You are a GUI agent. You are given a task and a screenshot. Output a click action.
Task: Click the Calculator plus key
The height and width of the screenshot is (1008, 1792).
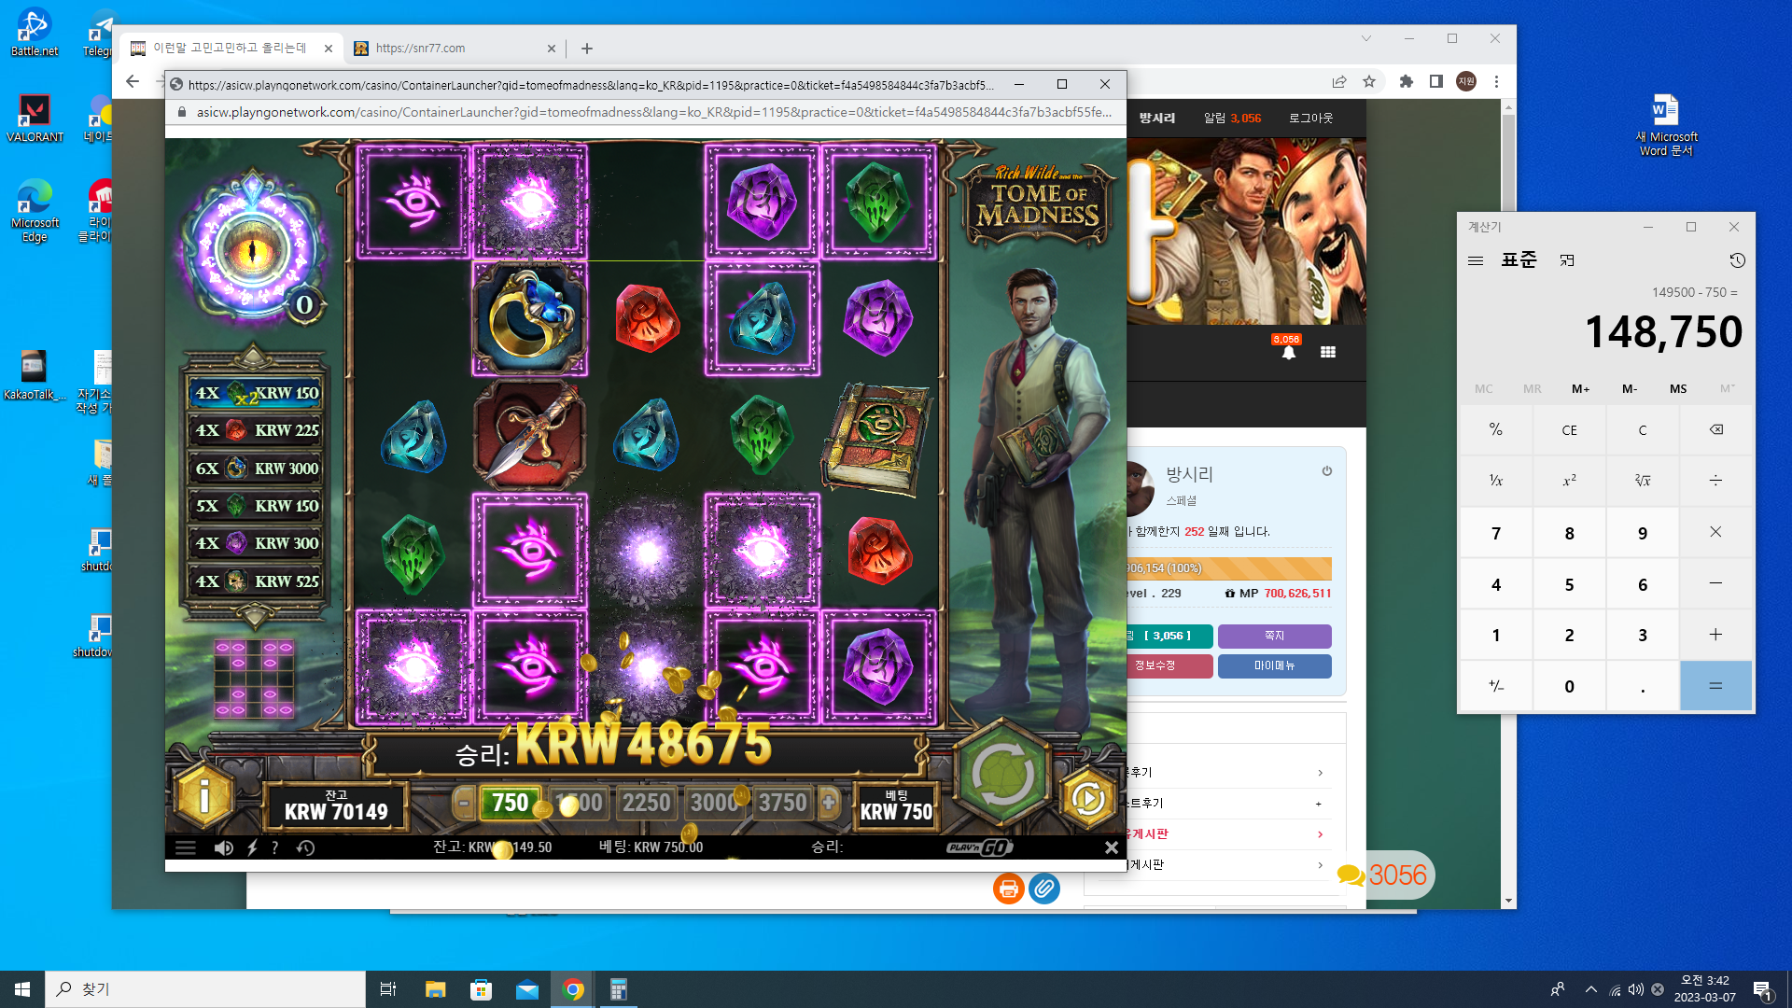1715,635
